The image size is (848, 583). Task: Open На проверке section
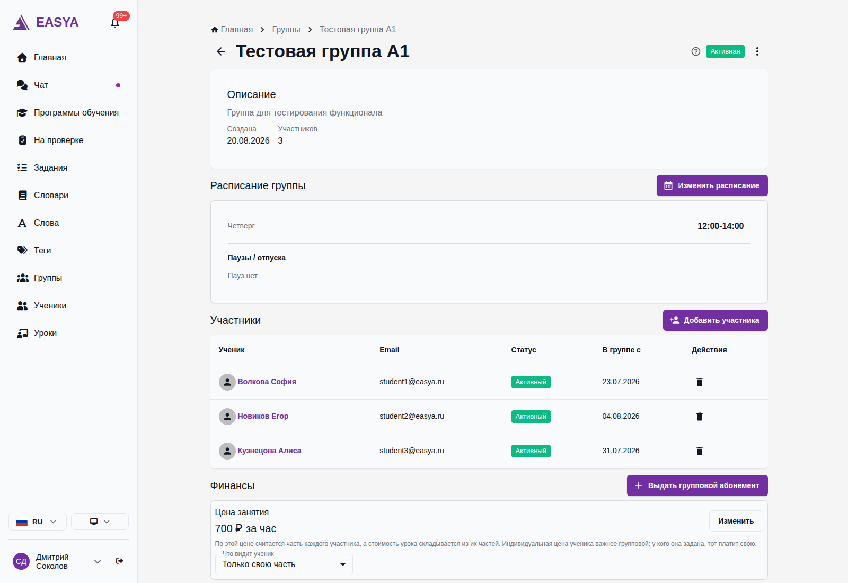[68, 140]
